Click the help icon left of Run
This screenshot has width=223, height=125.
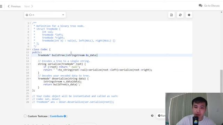tap(152, 116)
